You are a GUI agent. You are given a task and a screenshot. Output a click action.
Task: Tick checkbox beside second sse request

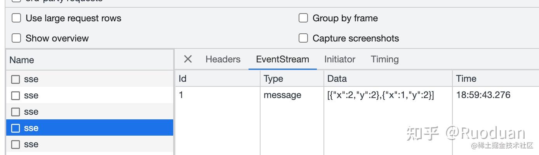[x=16, y=96]
